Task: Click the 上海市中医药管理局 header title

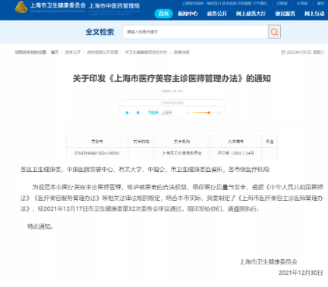Action: point(114,5)
